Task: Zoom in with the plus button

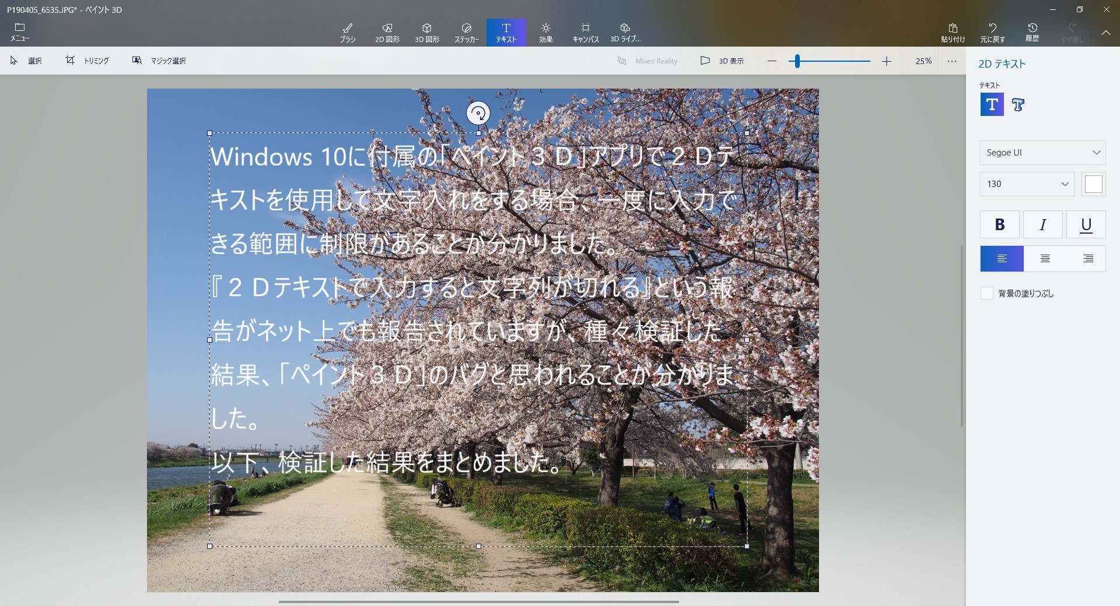Action: pos(887,61)
